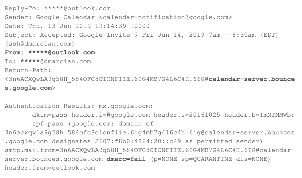Screen dimensions: 302x178
Task: Click the bold From outlook.com address
Action: (62, 53)
